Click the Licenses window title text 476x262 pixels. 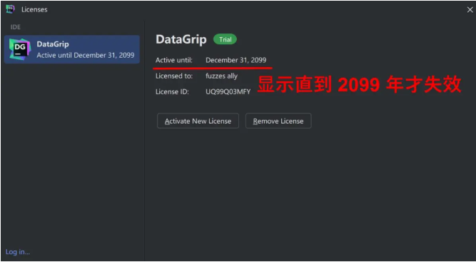point(34,9)
